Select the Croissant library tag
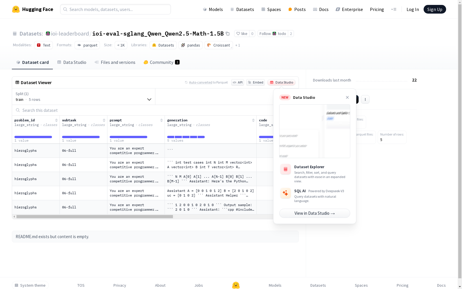The width and height of the screenshot is (462, 289). pyautogui.click(x=219, y=45)
